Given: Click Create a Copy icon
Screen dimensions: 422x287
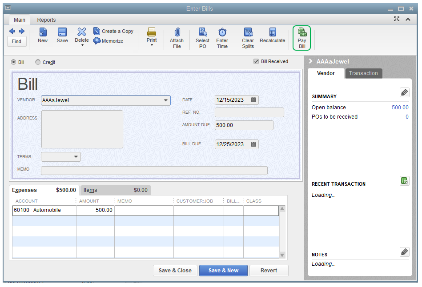Looking at the screenshot, I should pos(96,31).
